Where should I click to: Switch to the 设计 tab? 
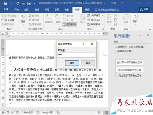point(37,9)
